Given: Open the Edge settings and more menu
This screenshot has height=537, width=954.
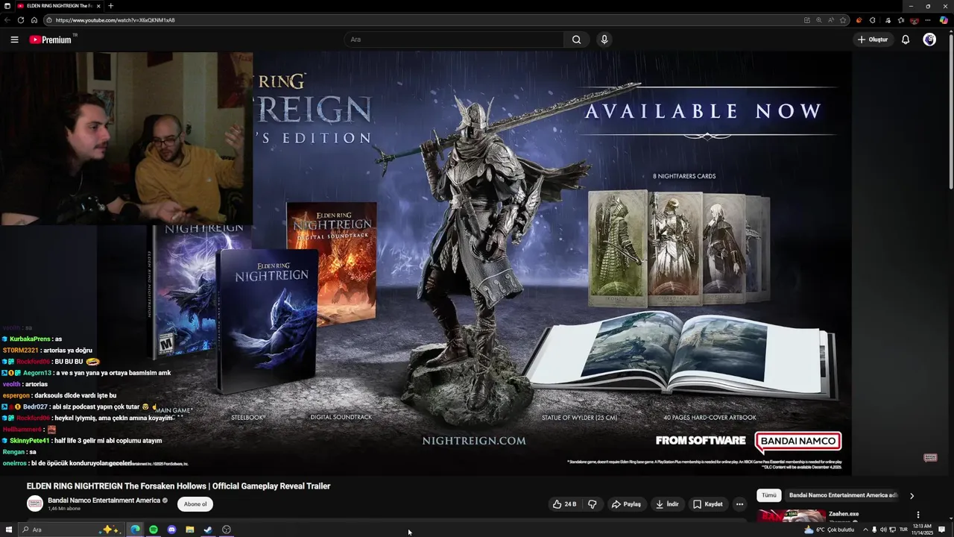Looking at the screenshot, I should click(928, 20).
